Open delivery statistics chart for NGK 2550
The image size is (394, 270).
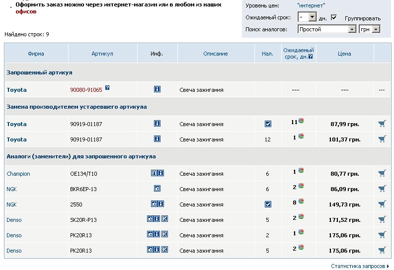[x=301, y=202]
